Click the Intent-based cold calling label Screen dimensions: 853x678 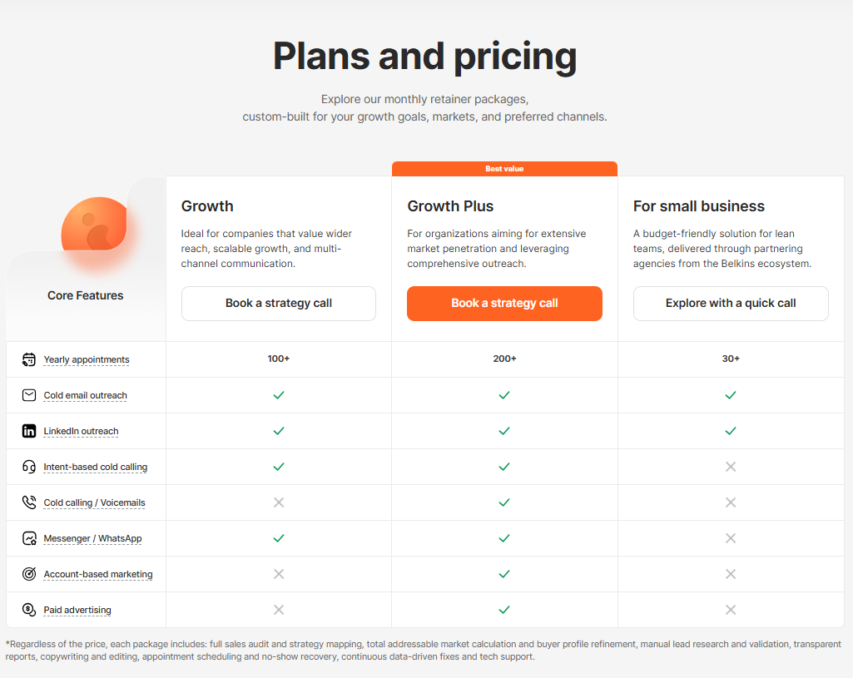pyautogui.click(x=96, y=468)
